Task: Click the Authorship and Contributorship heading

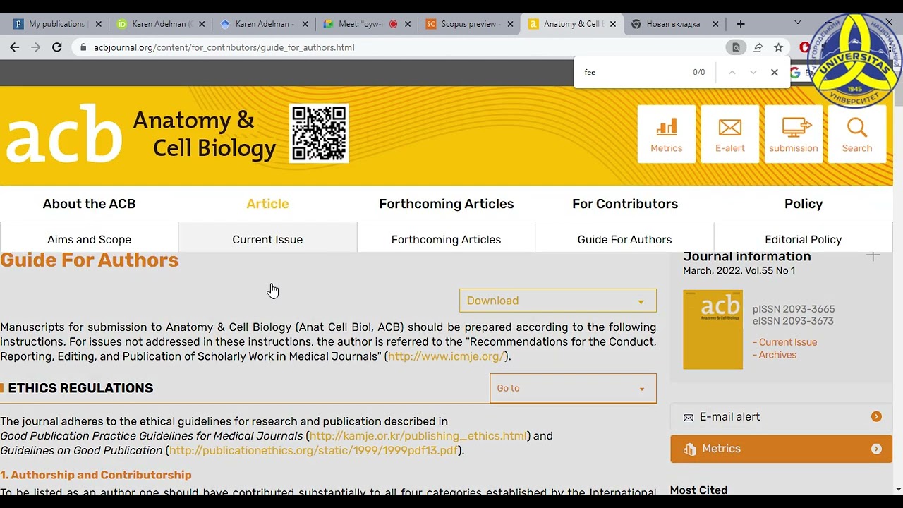Action: tap(96, 475)
